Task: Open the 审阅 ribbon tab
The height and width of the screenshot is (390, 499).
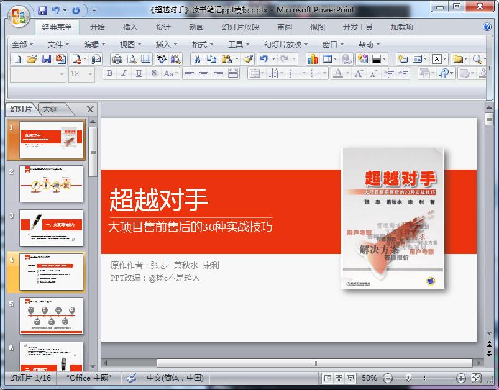Action: pyautogui.click(x=285, y=27)
